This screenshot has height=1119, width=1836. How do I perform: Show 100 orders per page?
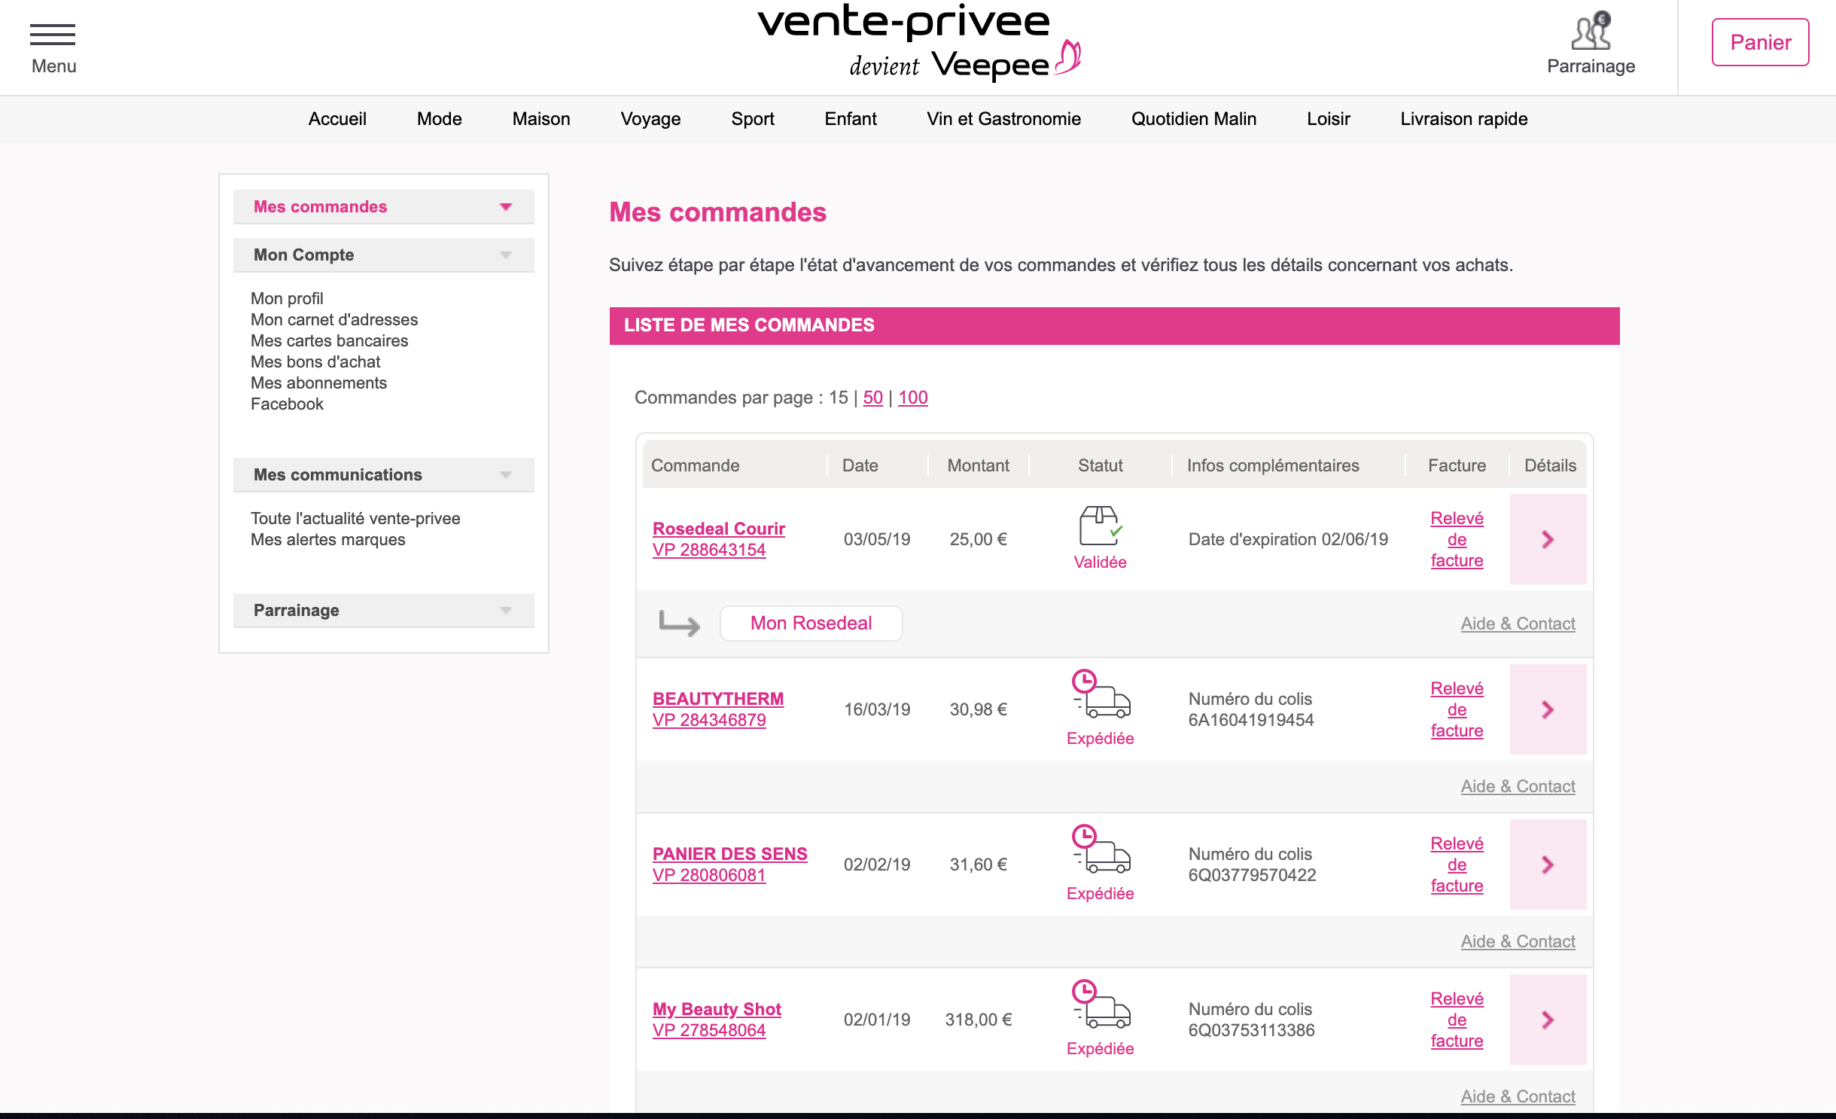point(913,398)
